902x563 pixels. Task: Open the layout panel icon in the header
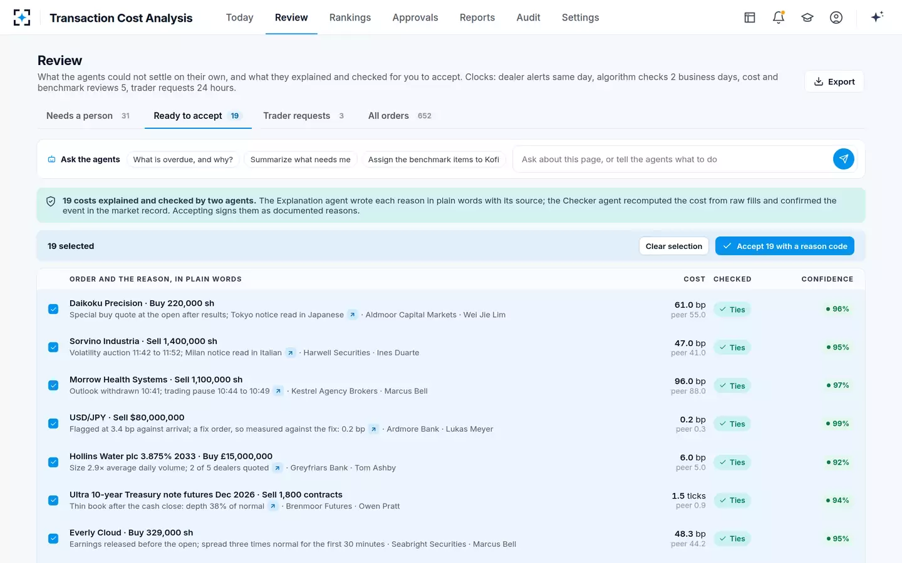(750, 18)
